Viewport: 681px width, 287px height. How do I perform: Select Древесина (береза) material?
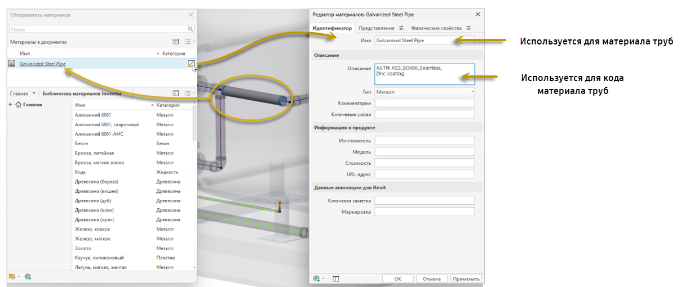pyautogui.click(x=132, y=182)
